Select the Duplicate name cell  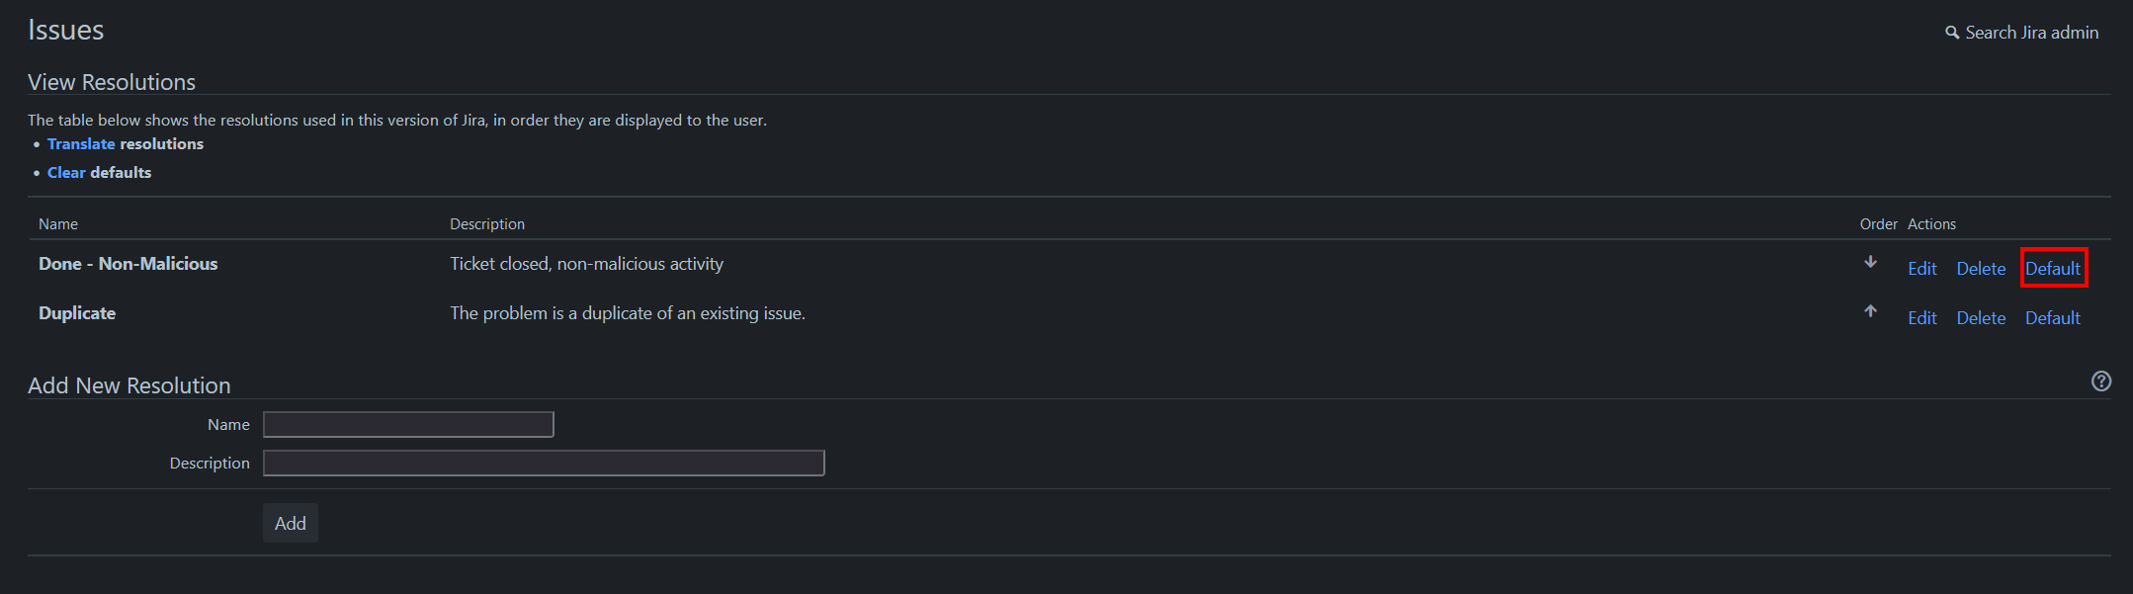click(77, 313)
